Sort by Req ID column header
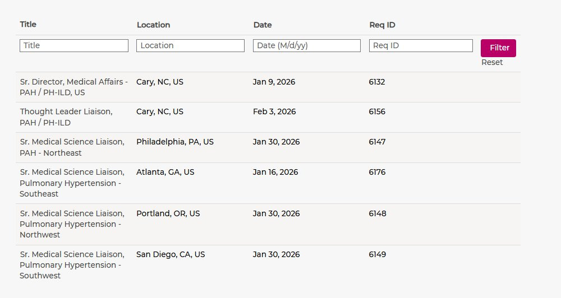Screen dimensions: 561x298 [x=382, y=25]
